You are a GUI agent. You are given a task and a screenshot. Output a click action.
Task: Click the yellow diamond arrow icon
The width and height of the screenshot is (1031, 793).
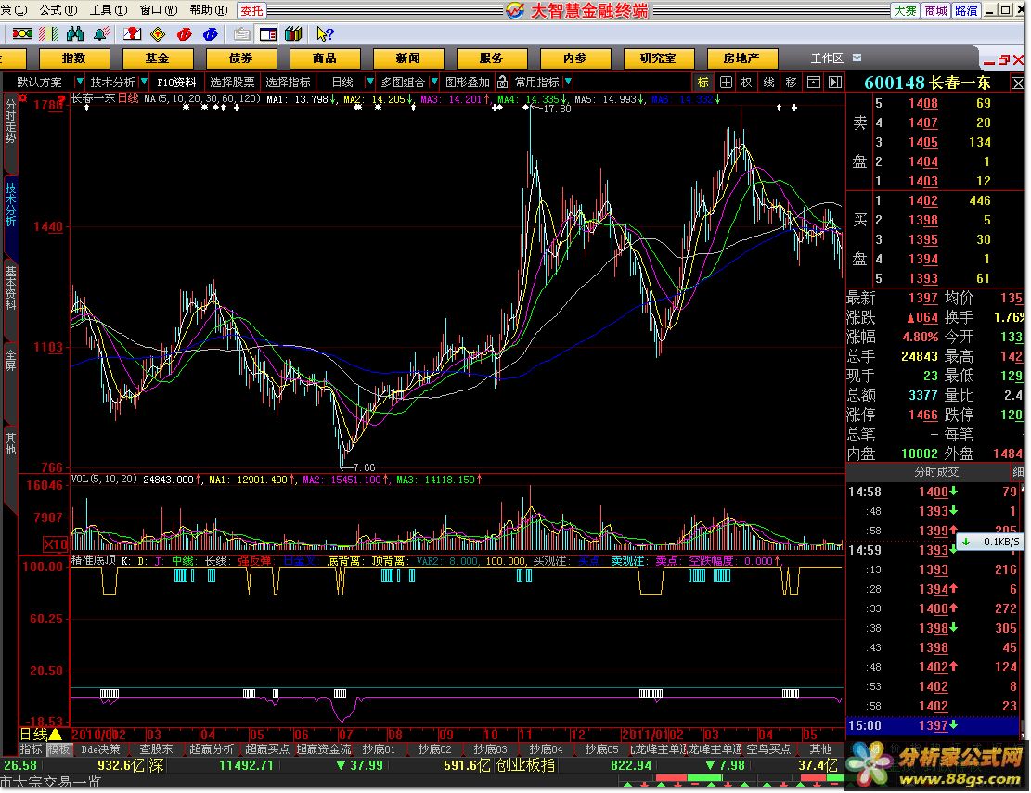pos(158,33)
